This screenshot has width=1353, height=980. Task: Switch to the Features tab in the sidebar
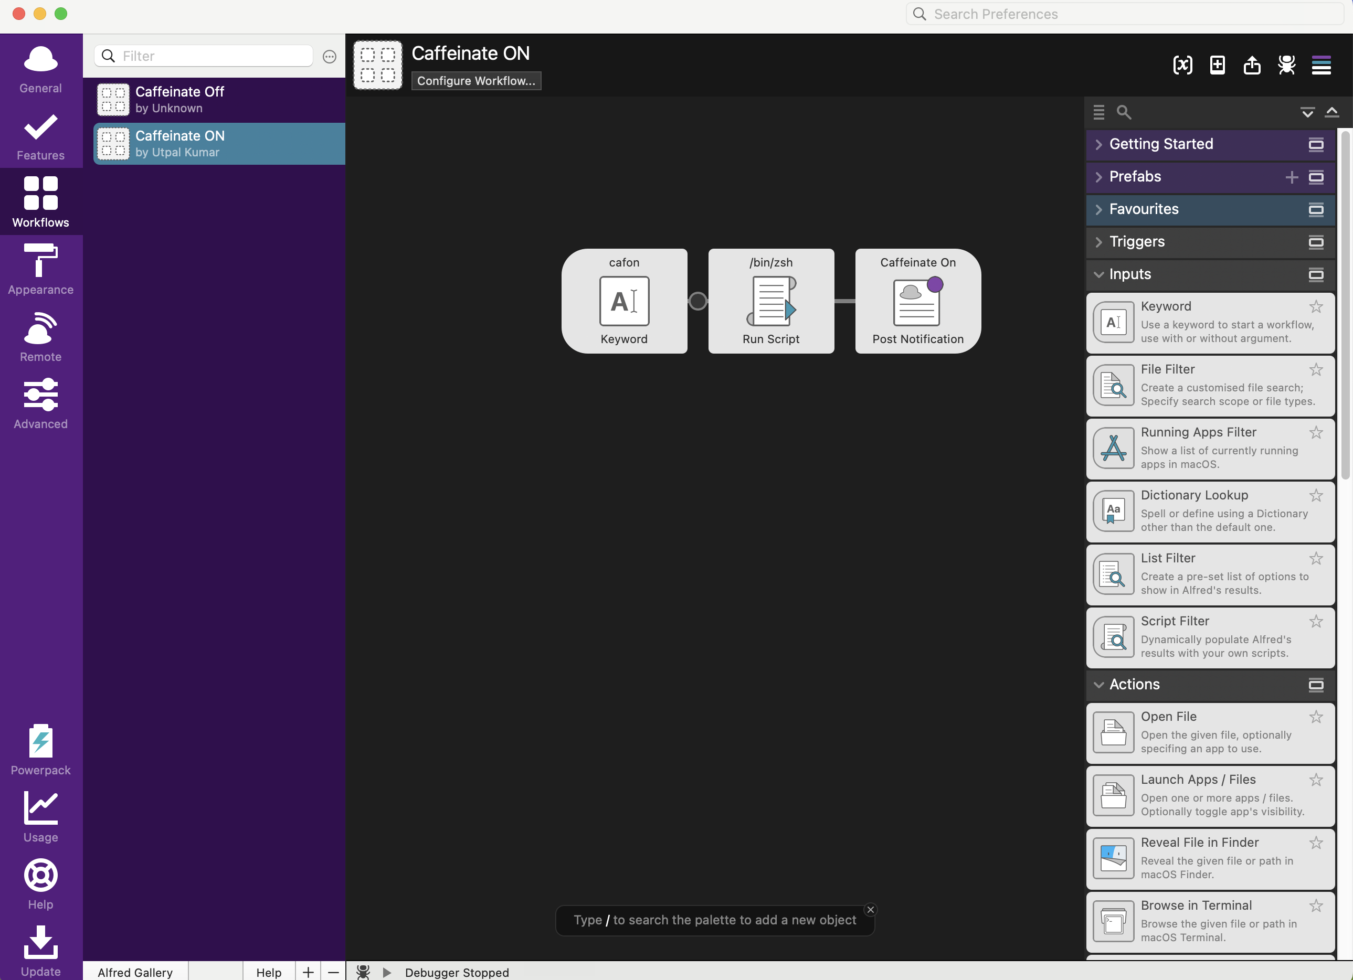[x=40, y=137]
